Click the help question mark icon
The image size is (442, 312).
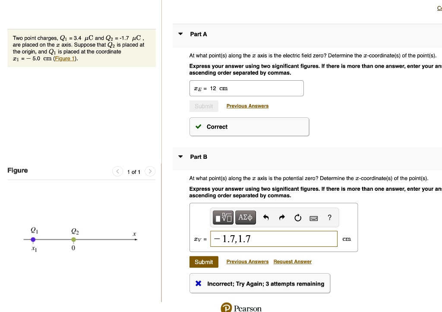tap(329, 217)
